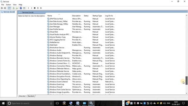This screenshot has width=188, height=106.
Task: Open the Action menu
Action: coord(9,5)
